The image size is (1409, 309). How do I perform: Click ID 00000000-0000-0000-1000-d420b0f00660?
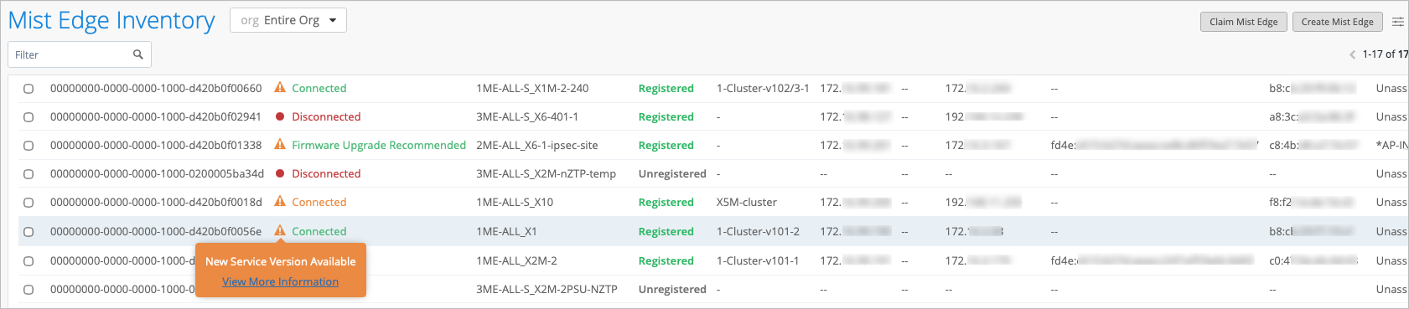point(156,88)
